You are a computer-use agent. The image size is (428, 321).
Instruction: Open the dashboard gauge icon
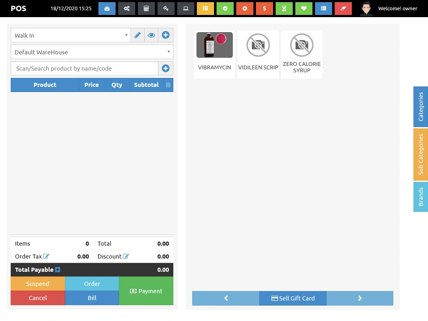point(107,9)
